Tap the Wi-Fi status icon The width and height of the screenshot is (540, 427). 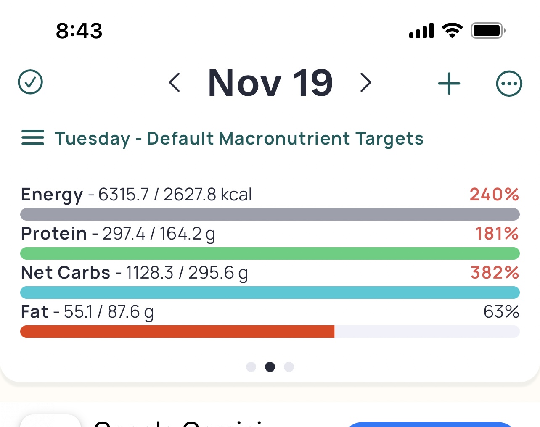pos(452,31)
